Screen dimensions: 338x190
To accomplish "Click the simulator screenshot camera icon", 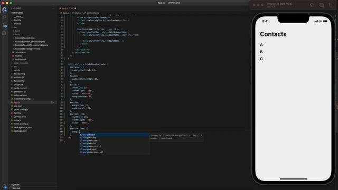I will tap(321, 5).
